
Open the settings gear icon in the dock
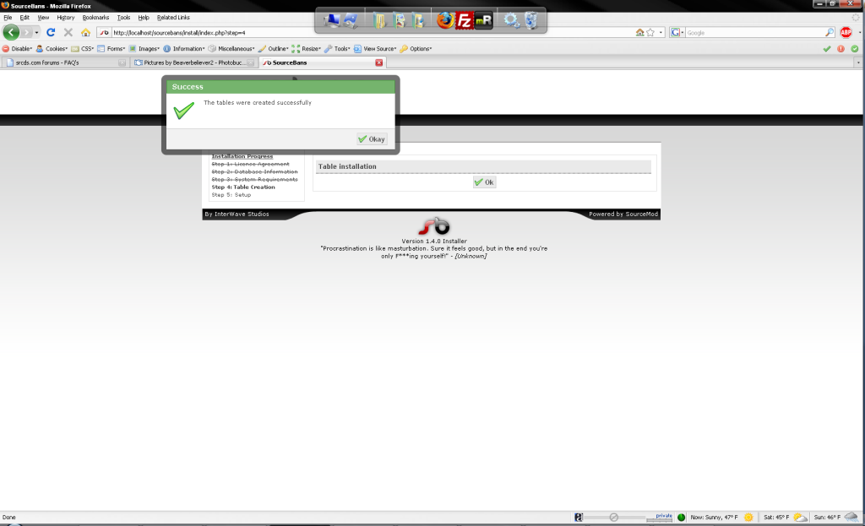point(511,20)
